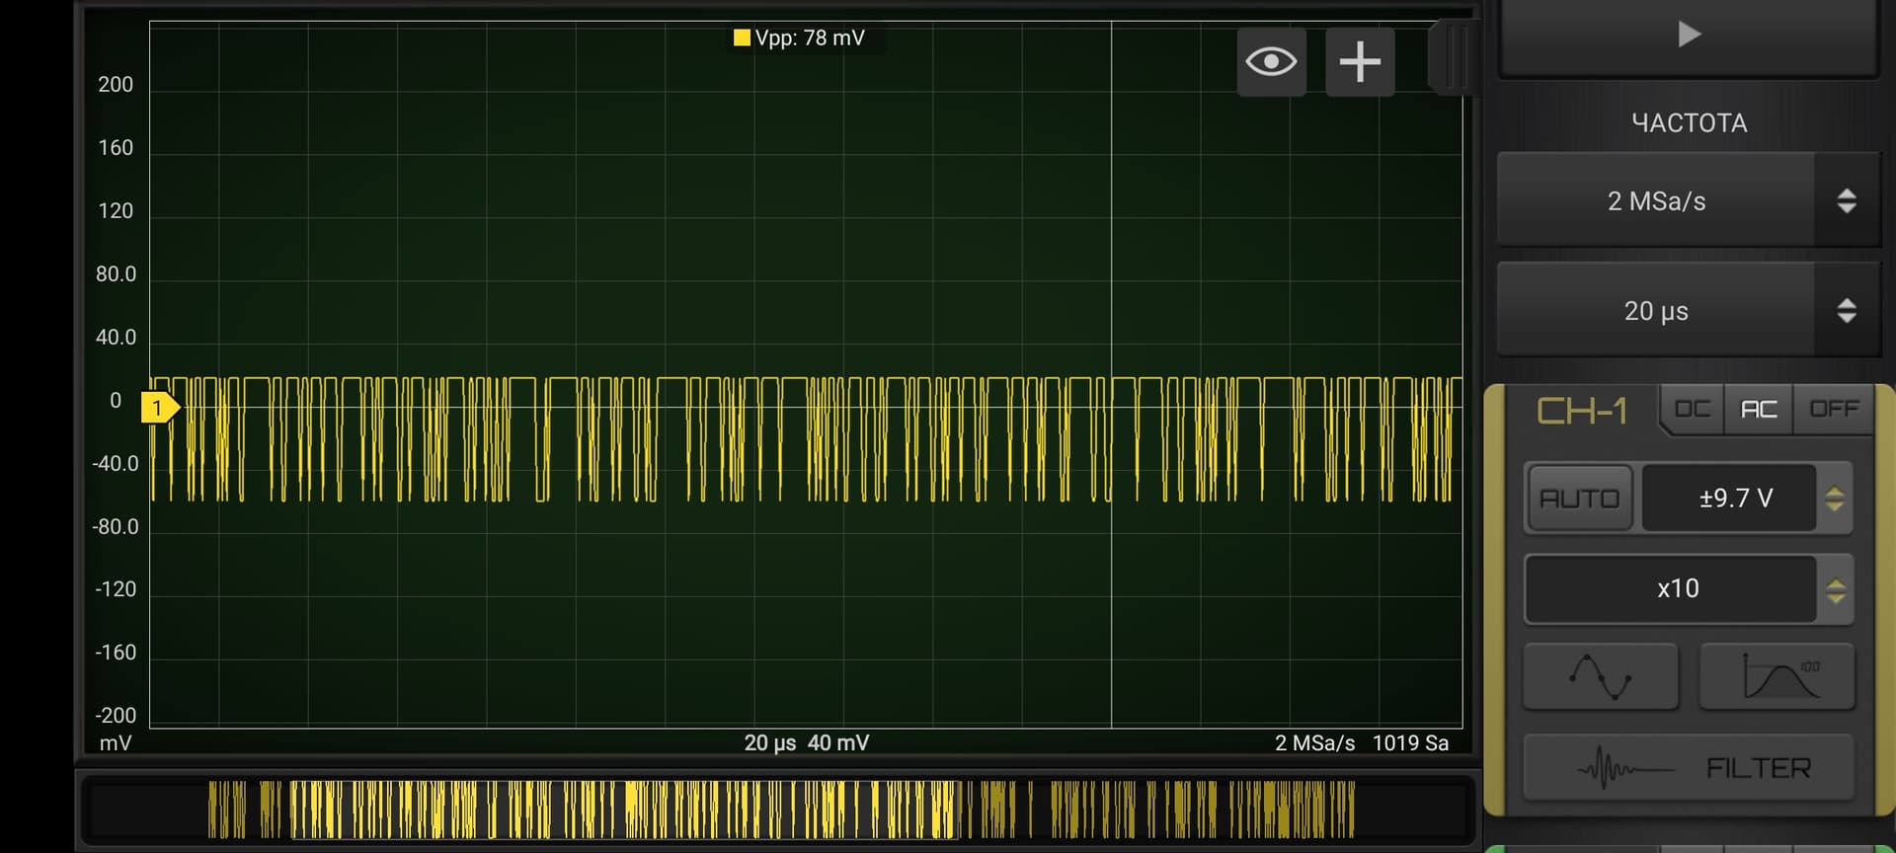Image resolution: width=1896 pixels, height=853 pixels.
Task: Click the channel 1 zero-level marker
Action: [160, 408]
